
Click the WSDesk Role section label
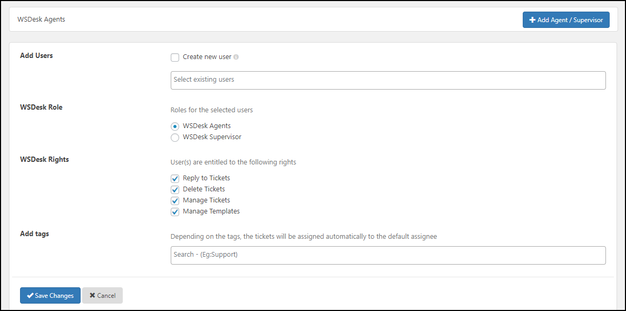click(x=41, y=107)
